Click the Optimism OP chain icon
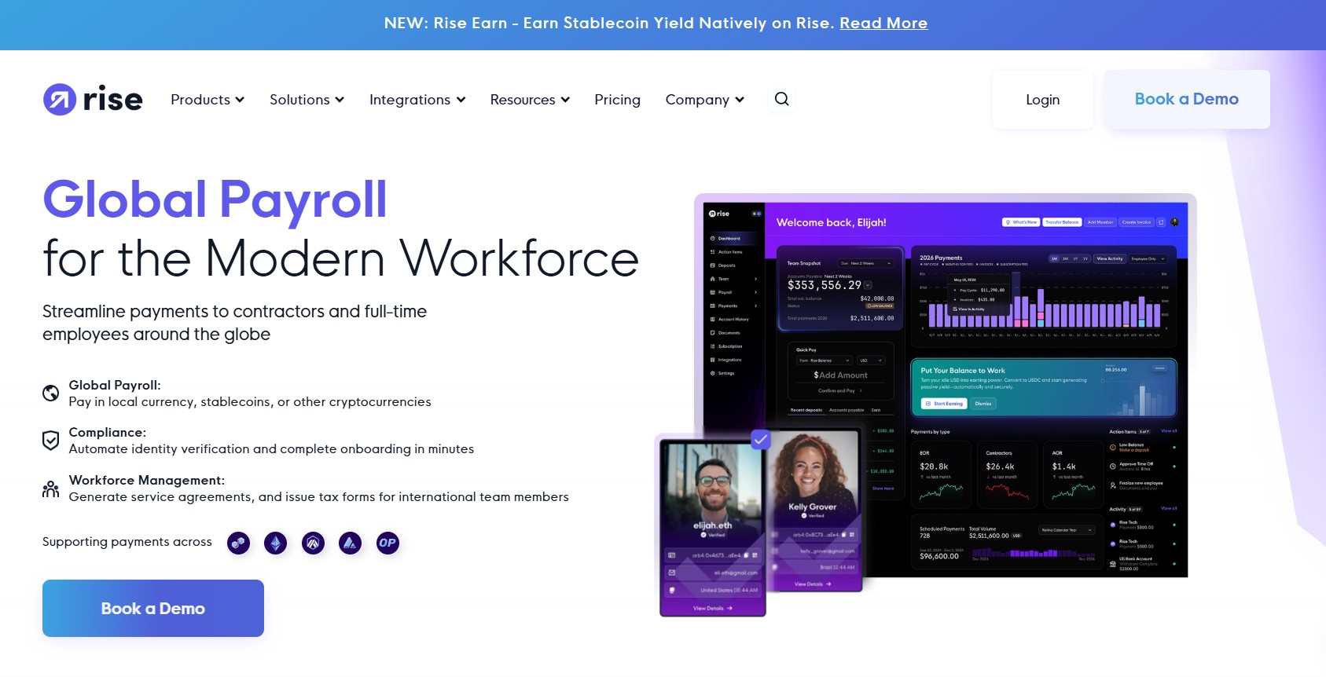 [x=388, y=543]
